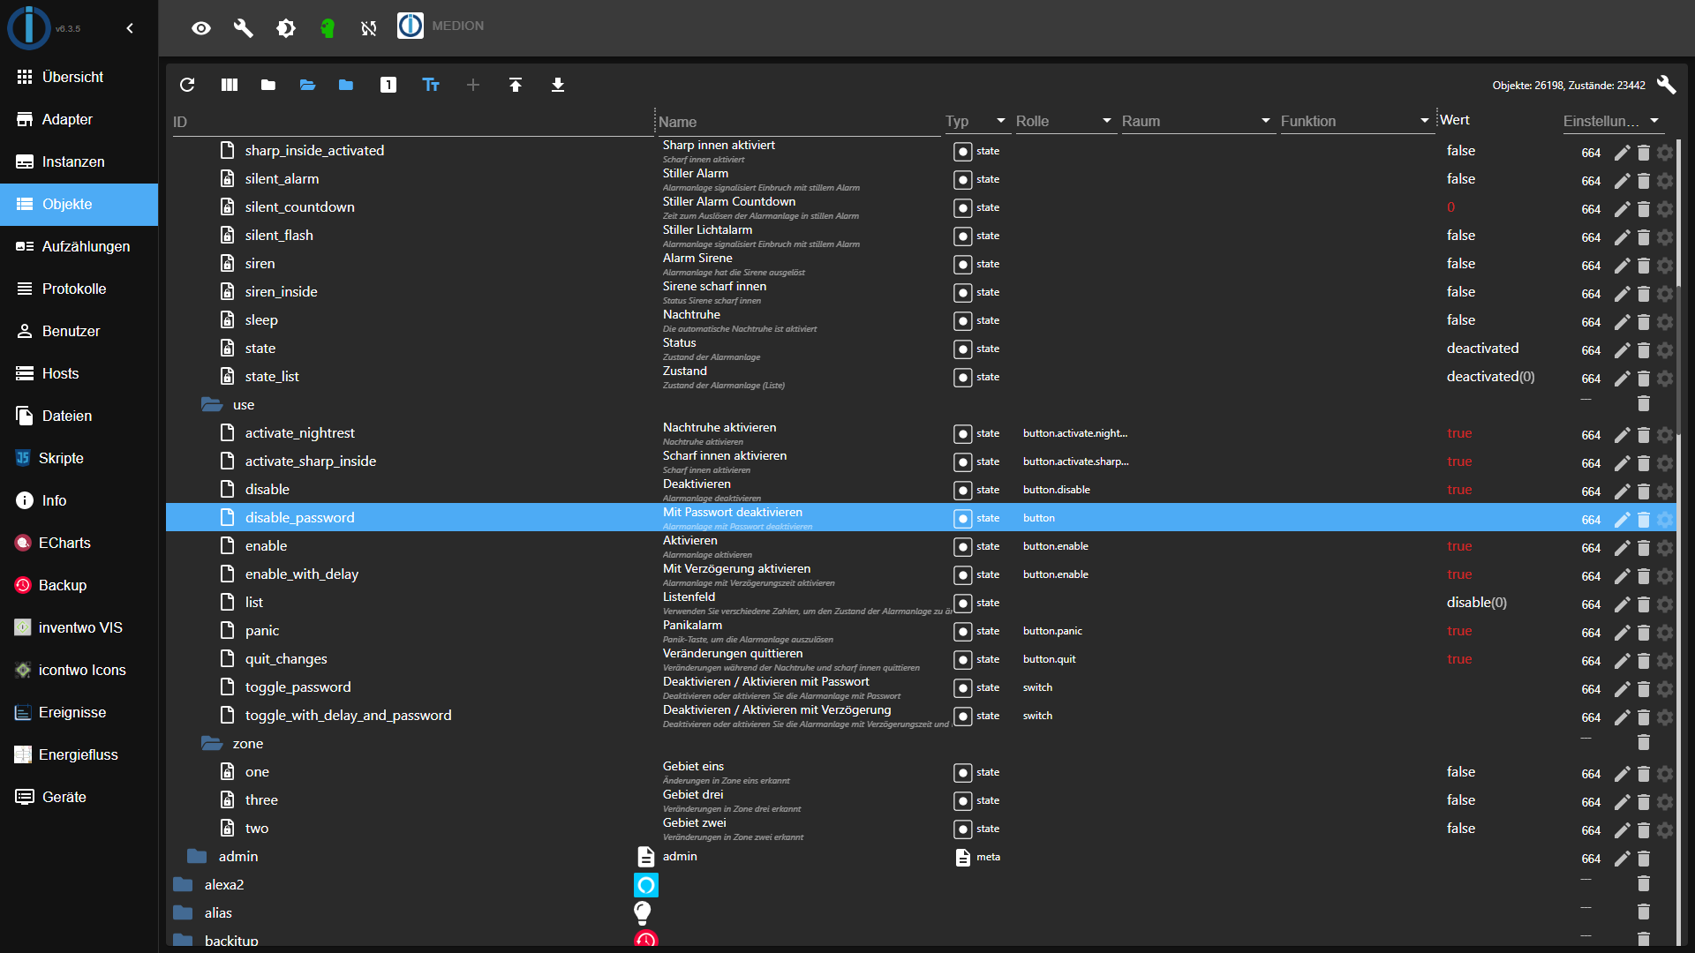This screenshot has width=1695, height=953.
Task: Expand all folders using the open folder icon
Action: click(x=307, y=85)
